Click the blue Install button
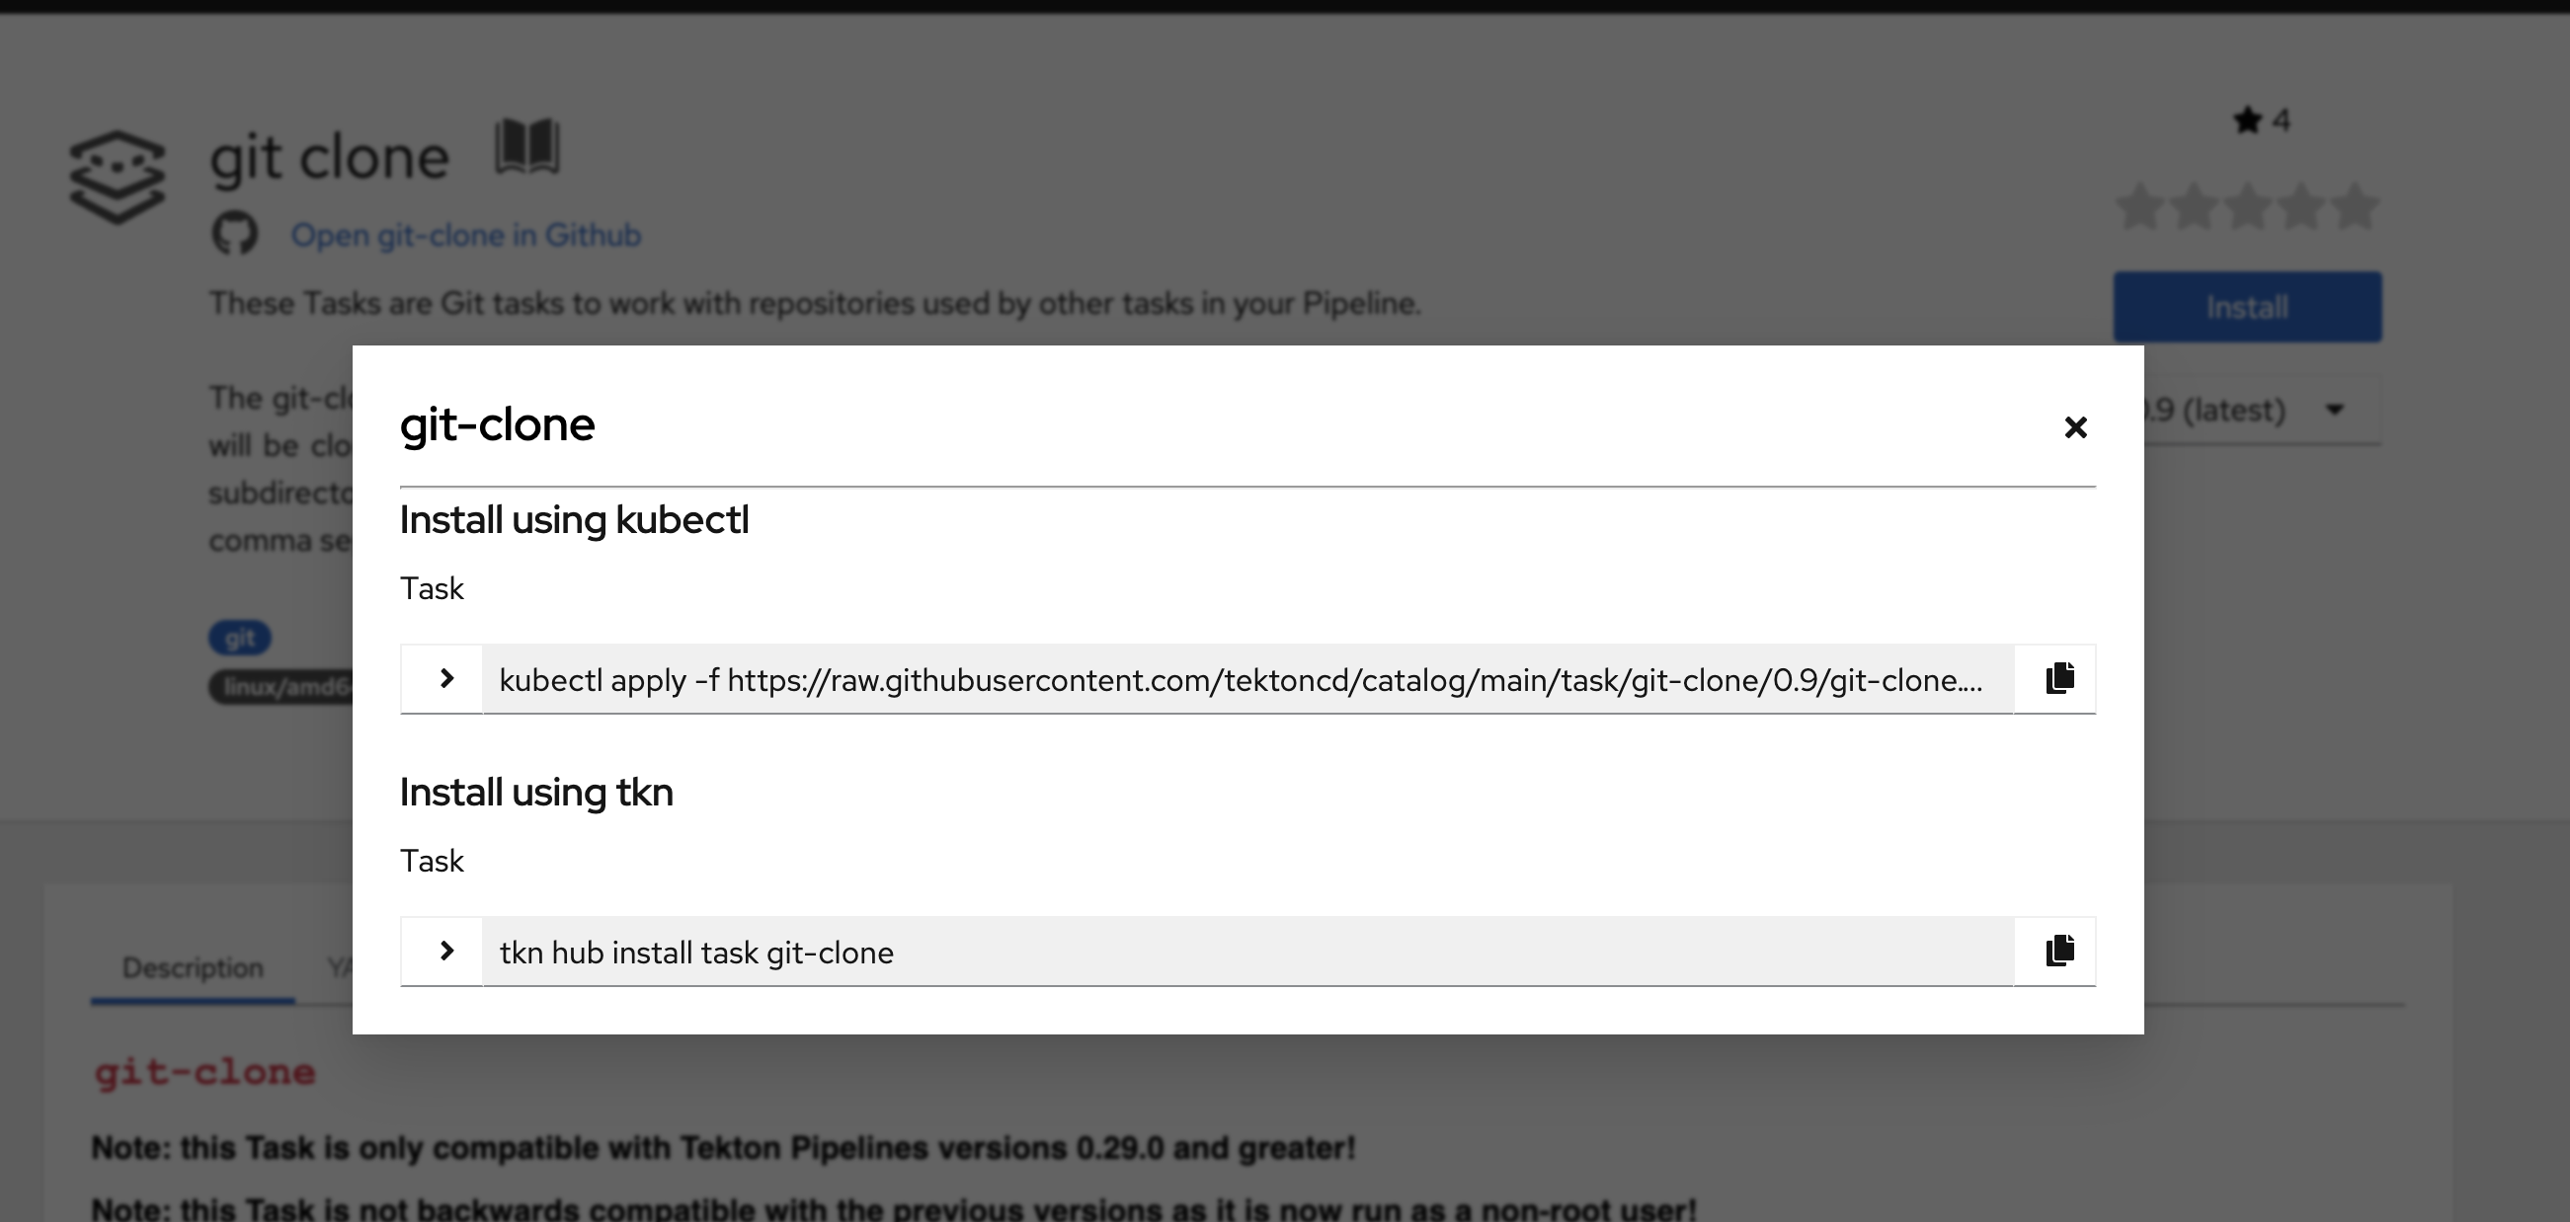The image size is (2570, 1222). pos(2247,307)
